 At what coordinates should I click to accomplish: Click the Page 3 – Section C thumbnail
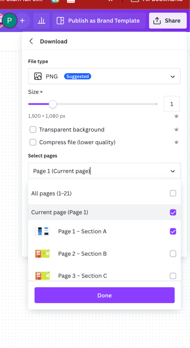[42, 276]
